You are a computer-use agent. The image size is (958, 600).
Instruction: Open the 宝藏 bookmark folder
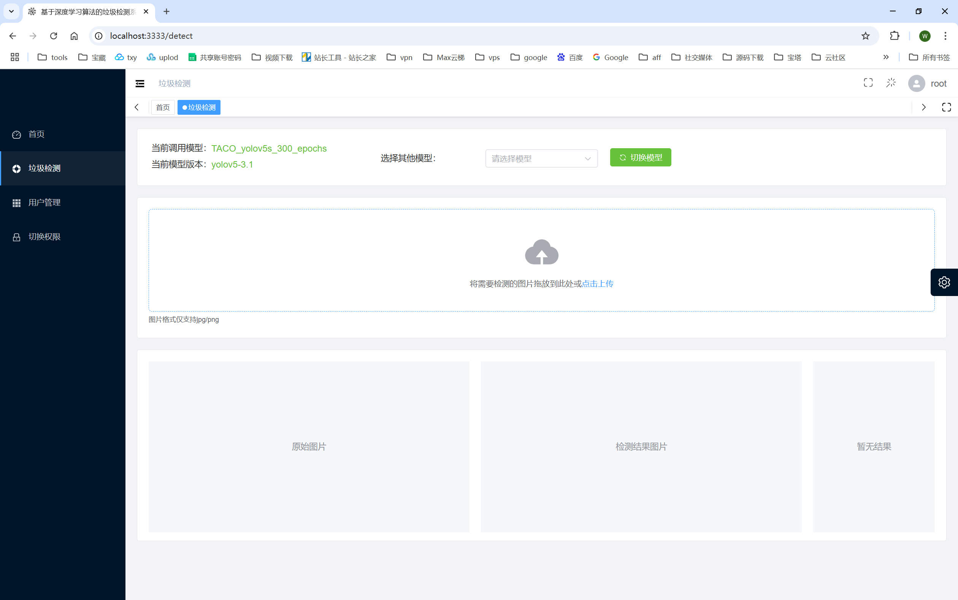(92, 57)
